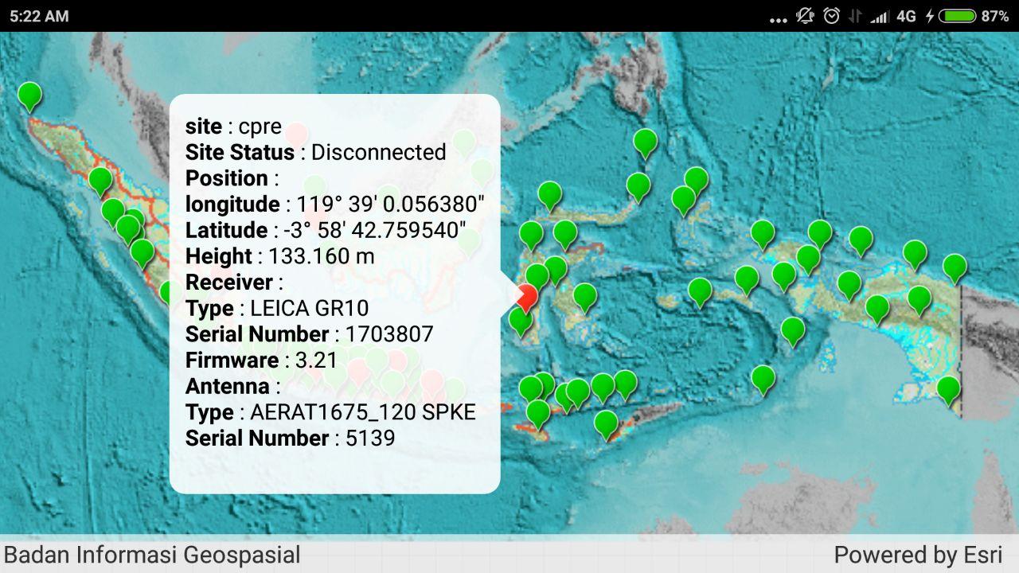Tap the 5:22 AM clock
The height and width of the screenshot is (573, 1019).
39,16
